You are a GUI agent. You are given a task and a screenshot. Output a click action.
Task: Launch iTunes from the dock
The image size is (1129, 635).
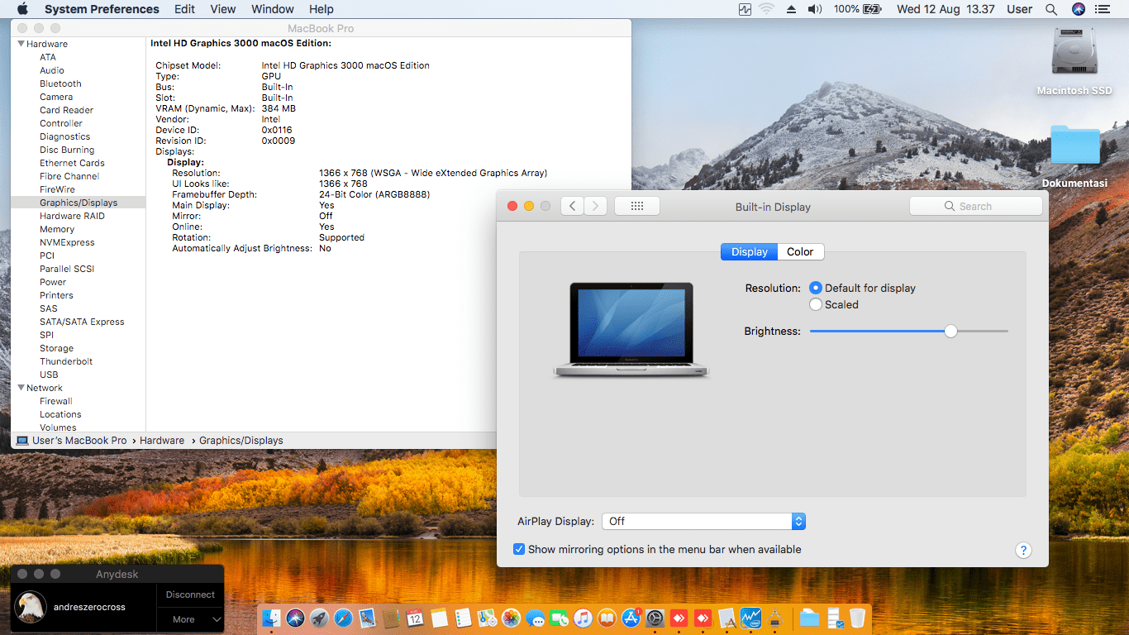point(584,618)
